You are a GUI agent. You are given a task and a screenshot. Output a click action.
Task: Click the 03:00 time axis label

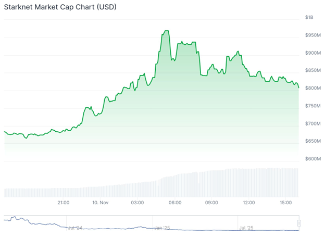[x=137, y=202]
